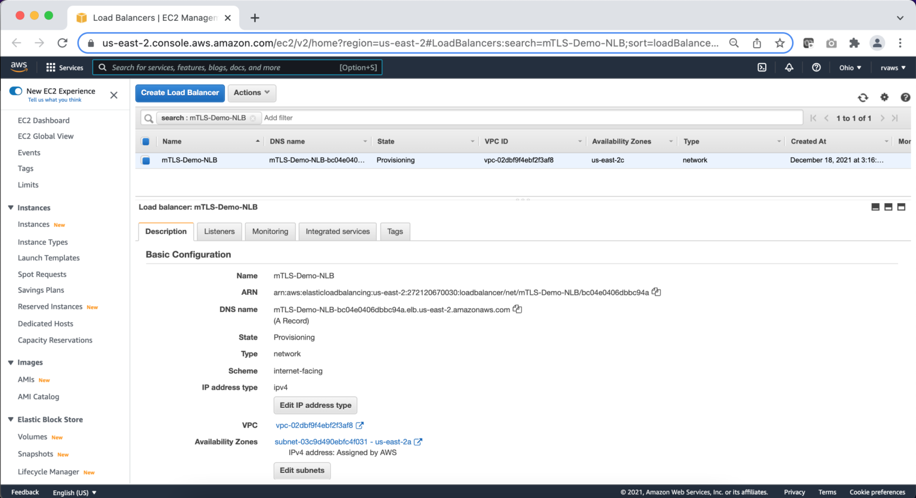This screenshot has height=498, width=916.
Task: Switch to the Monitoring tab
Action: (270, 232)
